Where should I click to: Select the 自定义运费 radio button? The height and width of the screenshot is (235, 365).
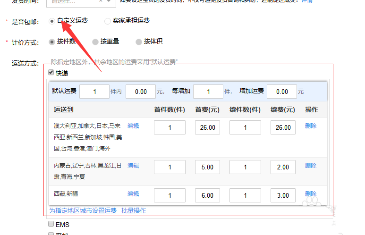[x=52, y=21]
